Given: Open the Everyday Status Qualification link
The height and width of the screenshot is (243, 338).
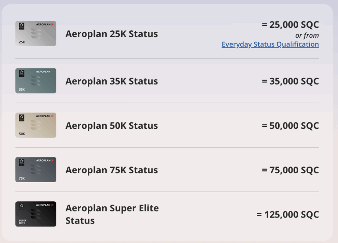Looking at the screenshot, I should click(270, 44).
